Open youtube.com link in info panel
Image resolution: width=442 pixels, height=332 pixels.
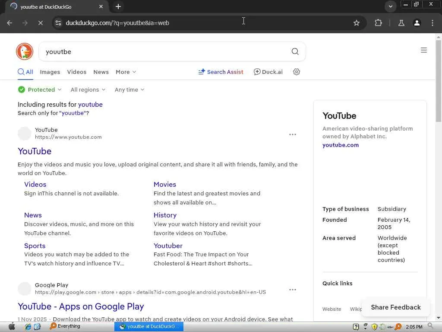pyautogui.click(x=341, y=145)
